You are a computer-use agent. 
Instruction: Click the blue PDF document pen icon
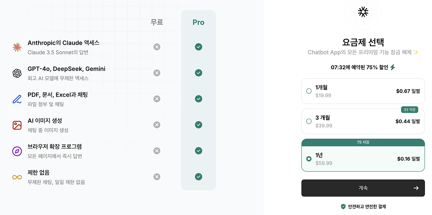point(17,99)
